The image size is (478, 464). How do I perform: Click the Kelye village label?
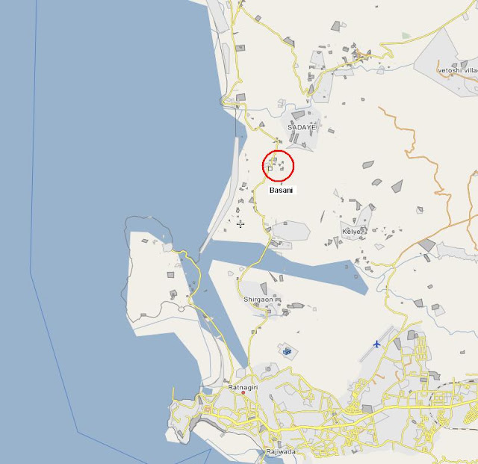click(x=351, y=232)
